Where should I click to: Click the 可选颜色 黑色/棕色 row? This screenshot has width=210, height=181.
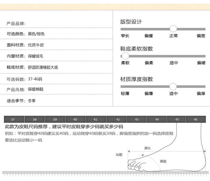(x=26, y=34)
